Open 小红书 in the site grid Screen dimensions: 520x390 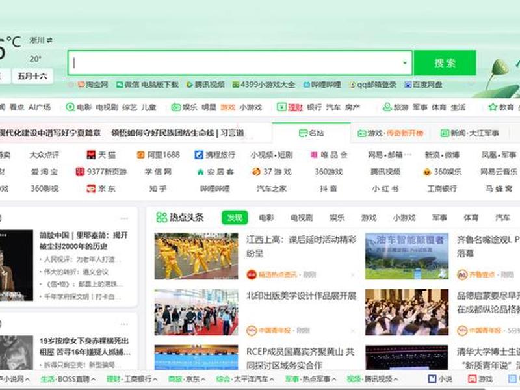click(x=385, y=188)
